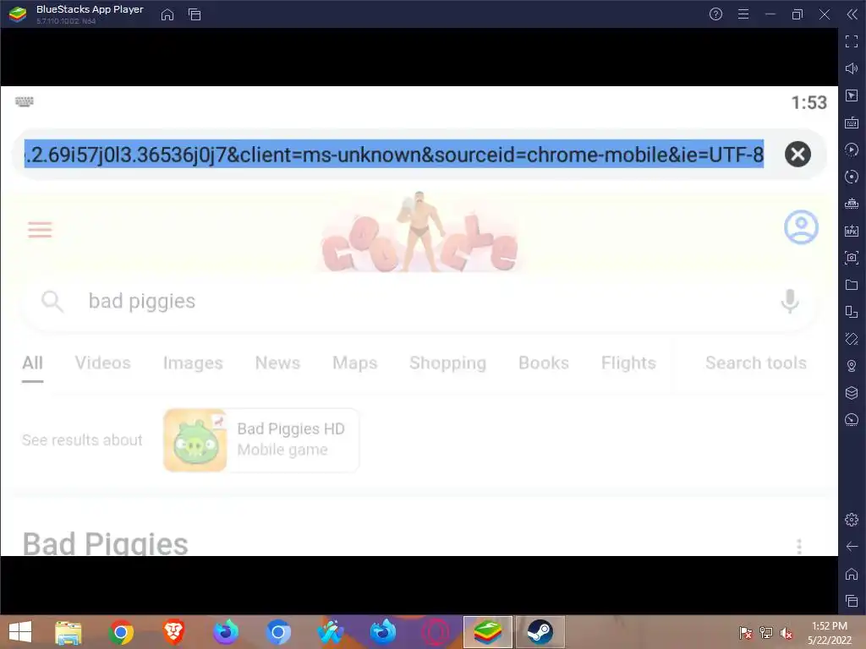
Task: Open the sidebar speedometer gauge icon
Action: [851, 420]
